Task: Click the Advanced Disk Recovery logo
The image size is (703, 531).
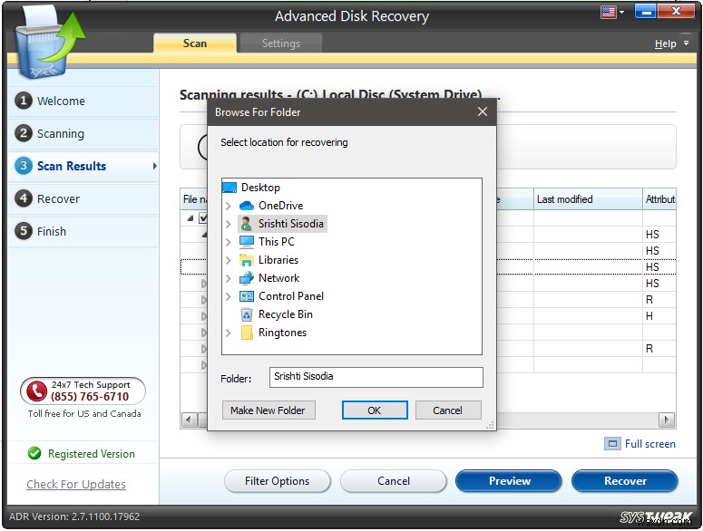Action: click(48, 43)
